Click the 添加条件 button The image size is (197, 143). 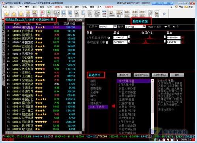point(124,75)
